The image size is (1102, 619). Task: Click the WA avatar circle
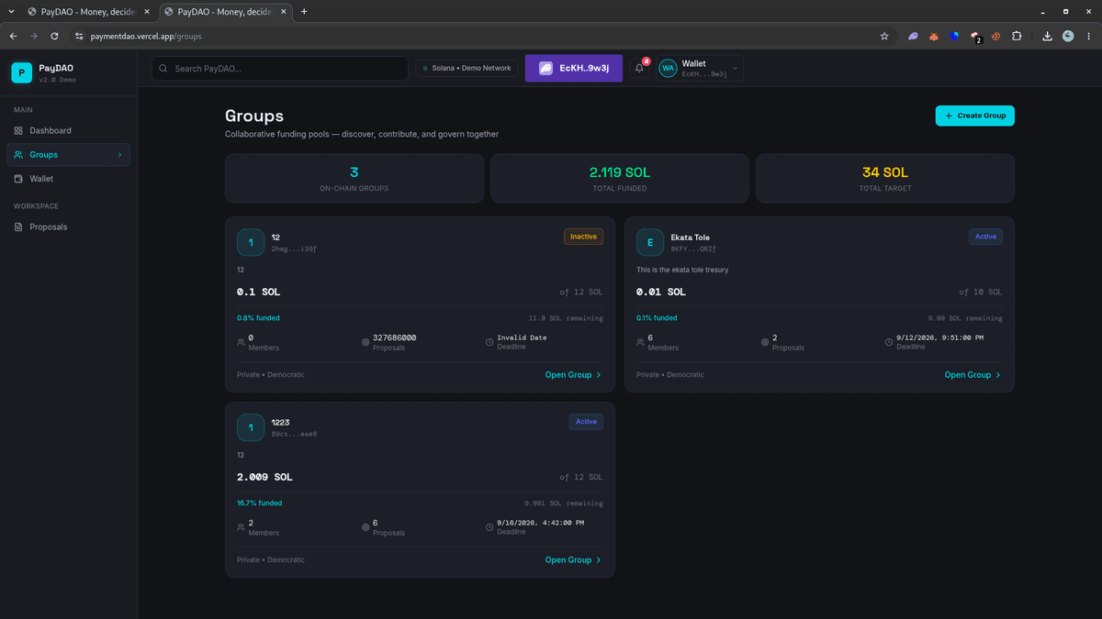coord(668,68)
